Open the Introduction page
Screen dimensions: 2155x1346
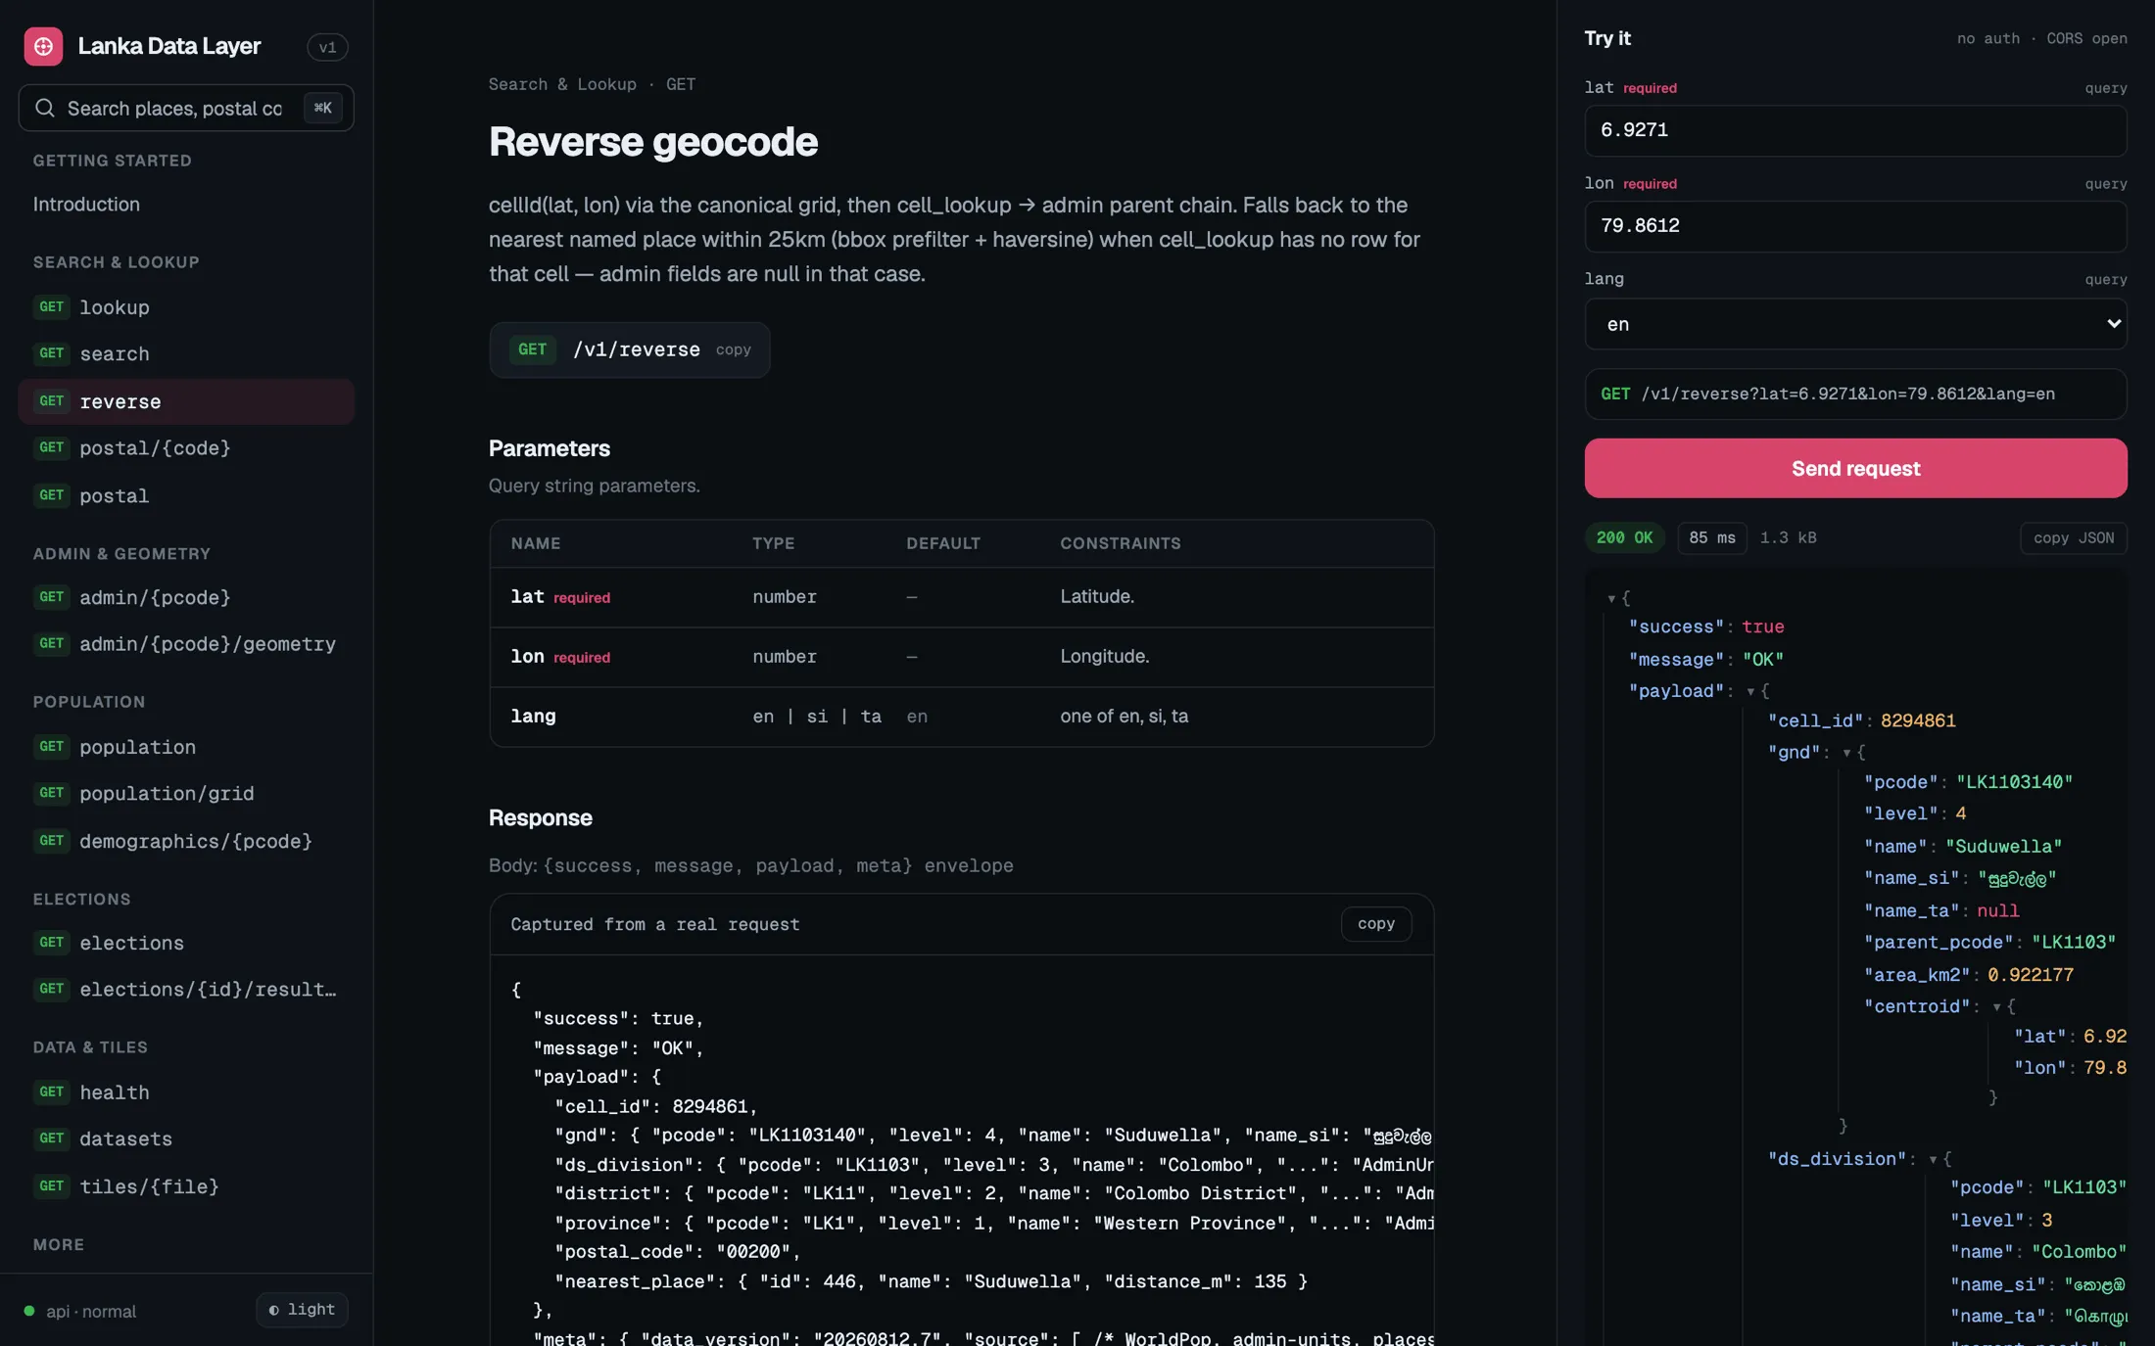[86, 205]
